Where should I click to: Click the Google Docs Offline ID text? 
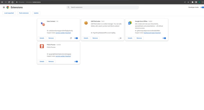click(x=147, y=31)
